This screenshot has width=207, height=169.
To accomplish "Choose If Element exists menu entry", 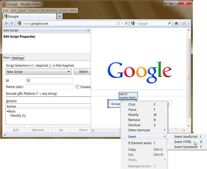I will click(144, 143).
